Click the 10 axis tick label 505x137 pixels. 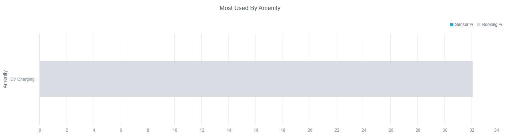click(175, 130)
